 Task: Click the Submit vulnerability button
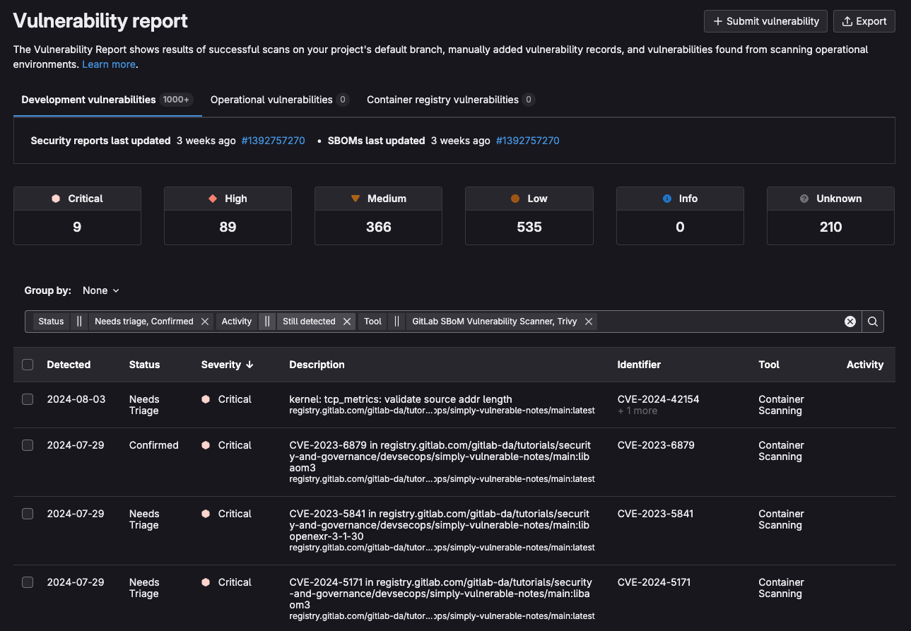pos(765,21)
